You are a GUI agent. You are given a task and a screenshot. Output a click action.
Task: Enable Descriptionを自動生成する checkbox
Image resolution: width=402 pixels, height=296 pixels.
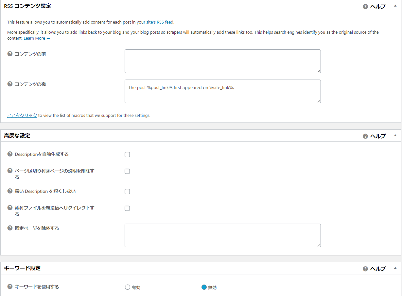[x=127, y=155]
